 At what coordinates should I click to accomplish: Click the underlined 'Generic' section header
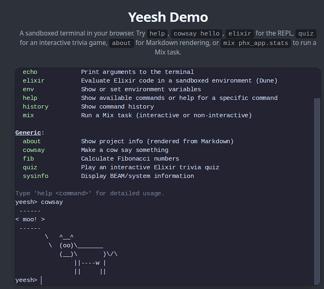(28, 132)
